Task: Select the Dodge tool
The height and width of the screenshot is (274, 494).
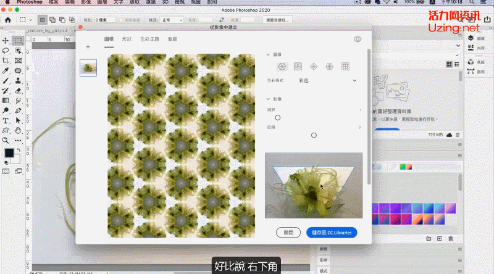Action: [x=6, y=110]
